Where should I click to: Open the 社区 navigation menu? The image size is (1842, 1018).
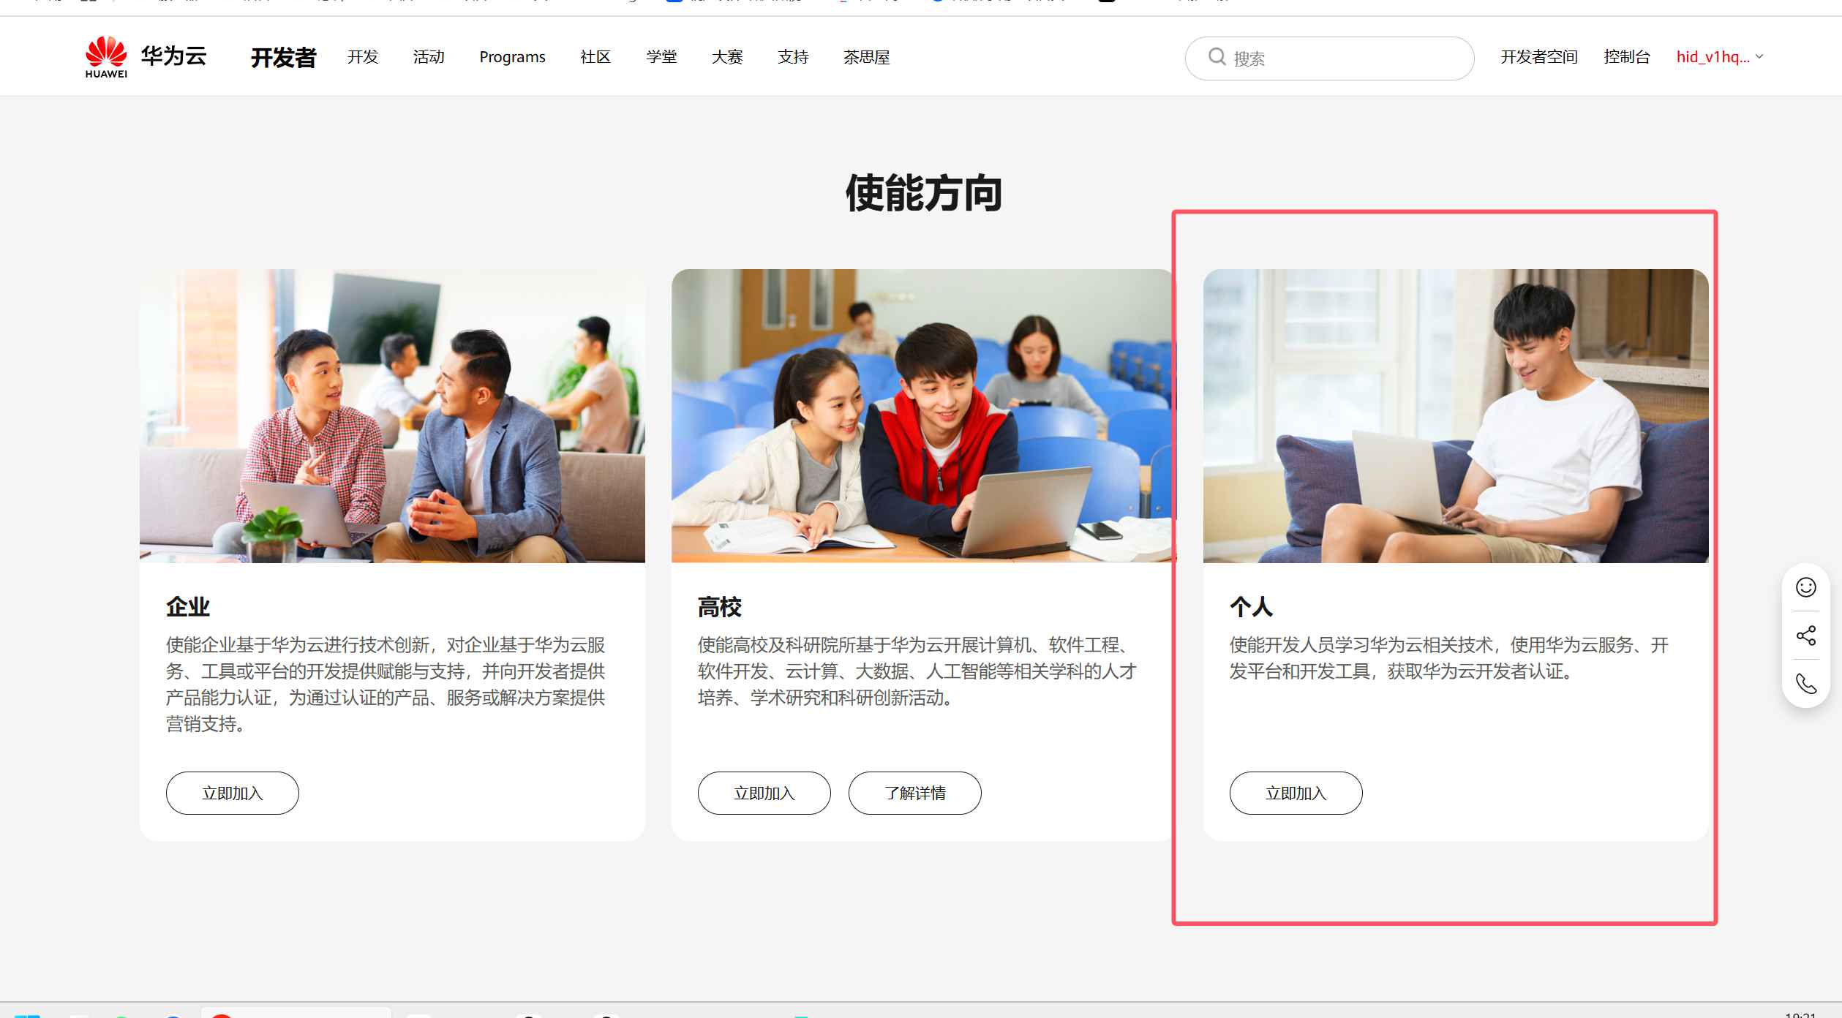click(x=594, y=57)
